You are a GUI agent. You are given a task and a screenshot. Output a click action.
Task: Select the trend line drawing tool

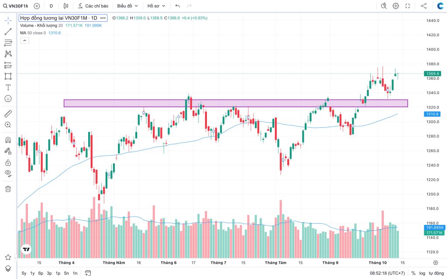coord(8,32)
